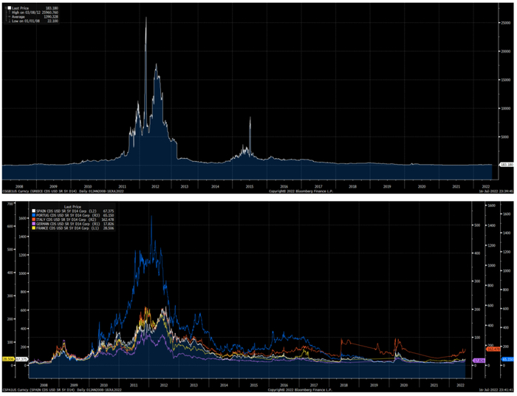The image size is (517, 396).
Task: Click 'SPAIN CDS USD SR 5Y D14' footer label
Action: [53, 389]
